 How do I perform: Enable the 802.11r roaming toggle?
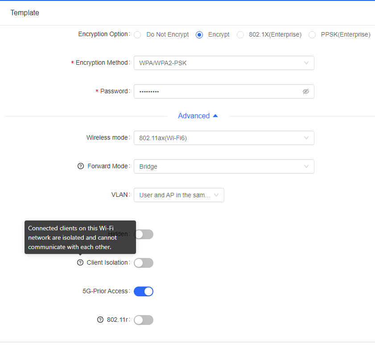144,320
